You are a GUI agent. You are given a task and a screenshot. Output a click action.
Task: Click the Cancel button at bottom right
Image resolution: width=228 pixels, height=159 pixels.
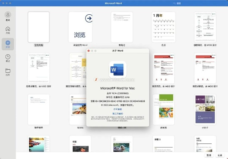coord(209,155)
